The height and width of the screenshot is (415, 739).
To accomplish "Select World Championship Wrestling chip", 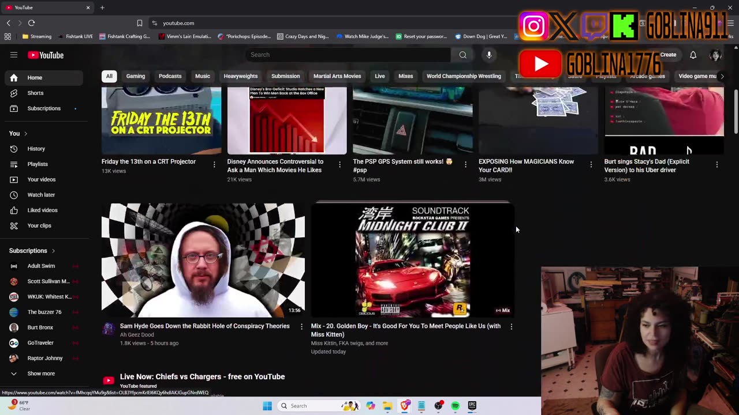I will coord(464,76).
